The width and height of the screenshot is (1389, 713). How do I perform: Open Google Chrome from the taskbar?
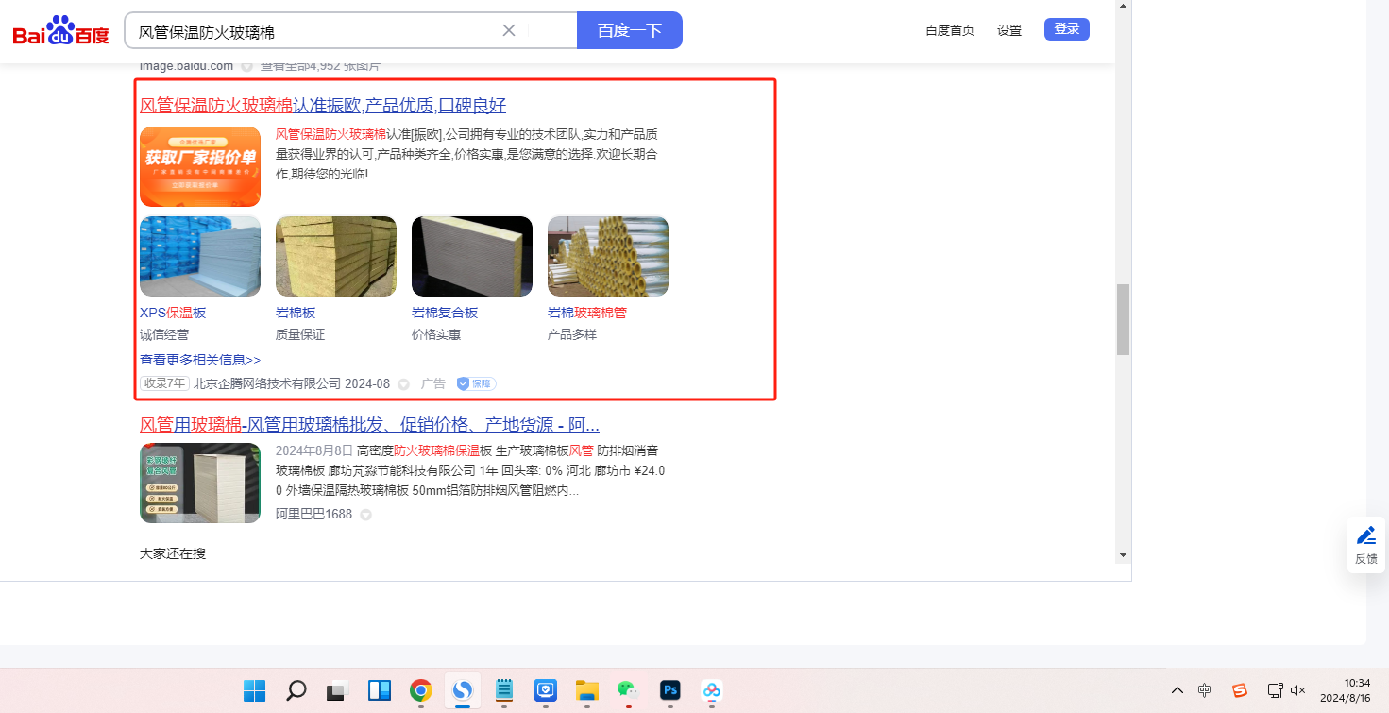(x=421, y=690)
